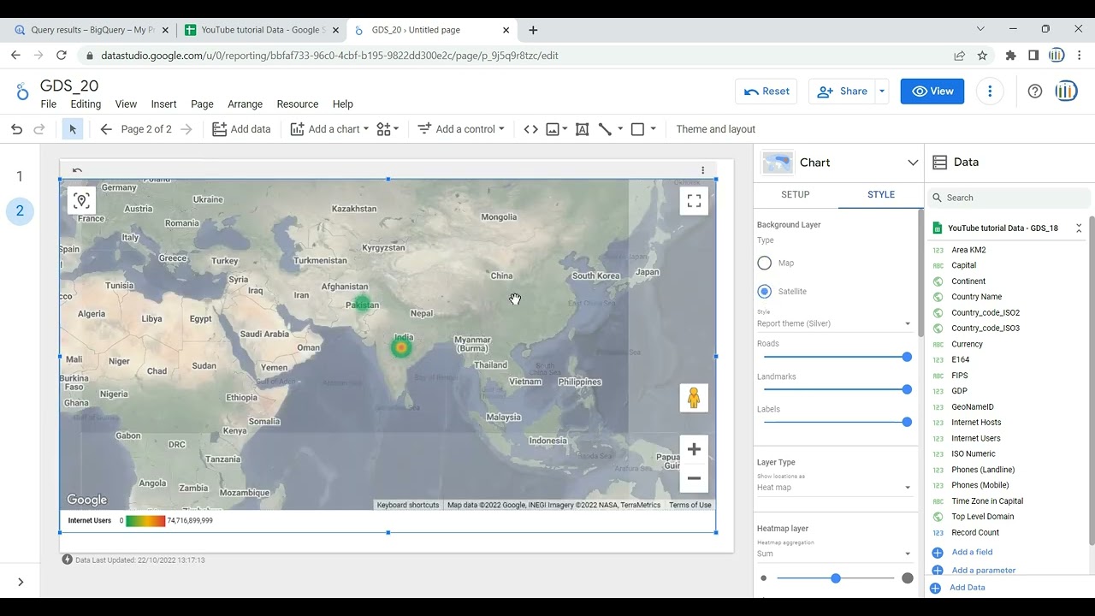Open the help question mark
The height and width of the screenshot is (616, 1095).
(1035, 92)
